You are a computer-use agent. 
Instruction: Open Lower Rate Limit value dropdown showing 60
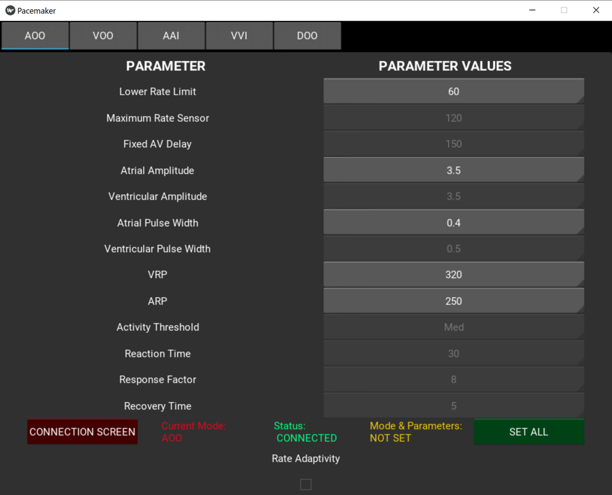click(x=454, y=92)
